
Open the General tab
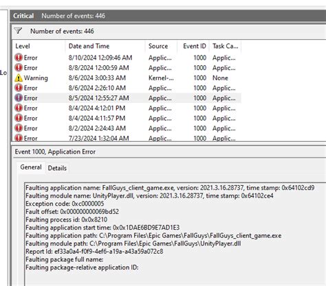tap(31, 167)
